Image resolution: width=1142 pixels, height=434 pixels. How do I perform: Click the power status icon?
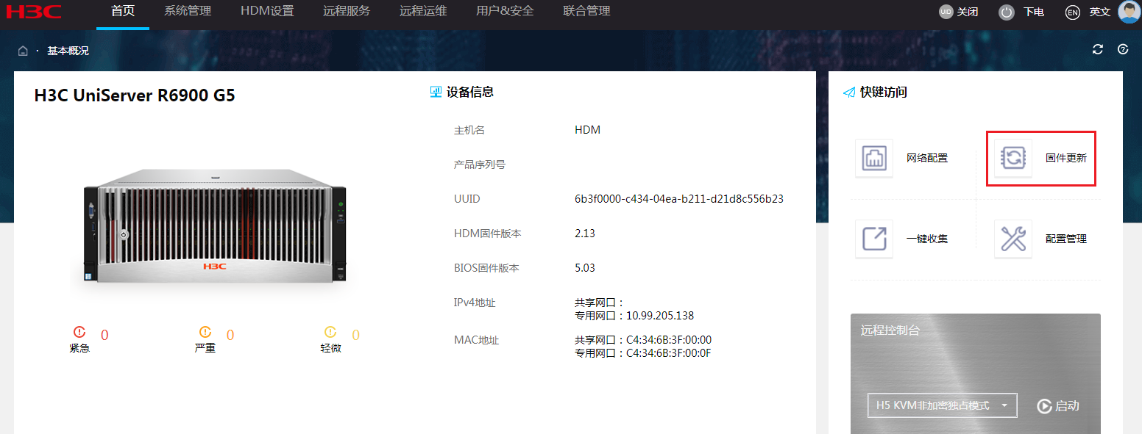(1007, 12)
